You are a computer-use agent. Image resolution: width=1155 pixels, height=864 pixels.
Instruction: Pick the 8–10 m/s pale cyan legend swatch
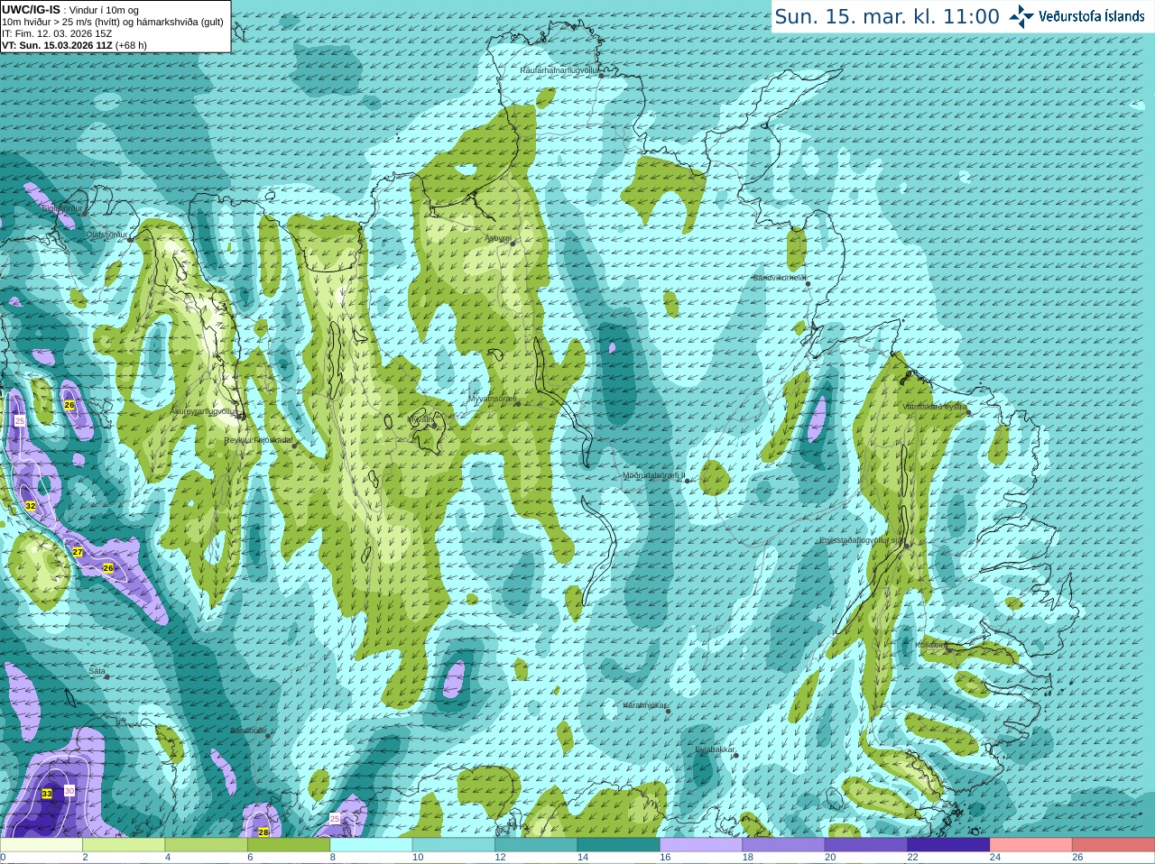[371, 845]
